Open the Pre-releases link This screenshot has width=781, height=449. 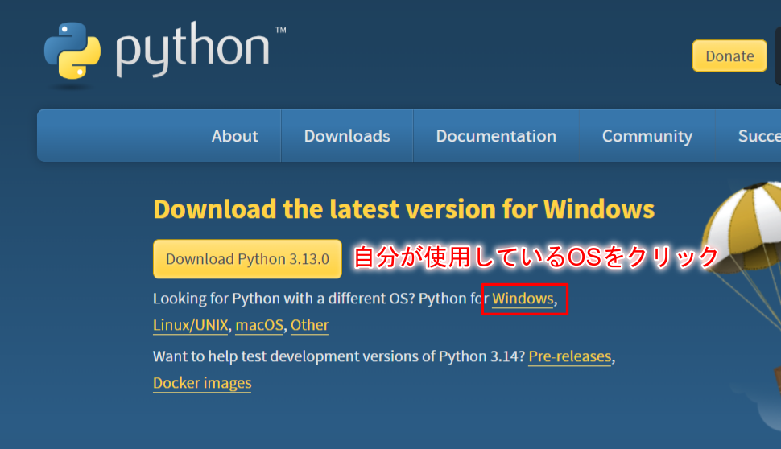point(570,356)
